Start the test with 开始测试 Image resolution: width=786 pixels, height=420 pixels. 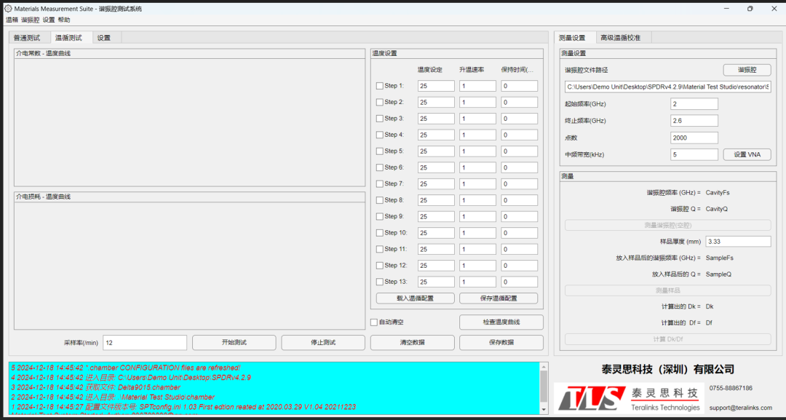[x=234, y=342]
